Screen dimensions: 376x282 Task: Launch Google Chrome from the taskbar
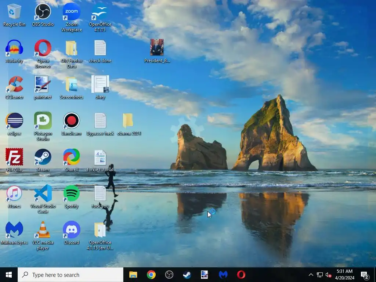tap(151, 275)
